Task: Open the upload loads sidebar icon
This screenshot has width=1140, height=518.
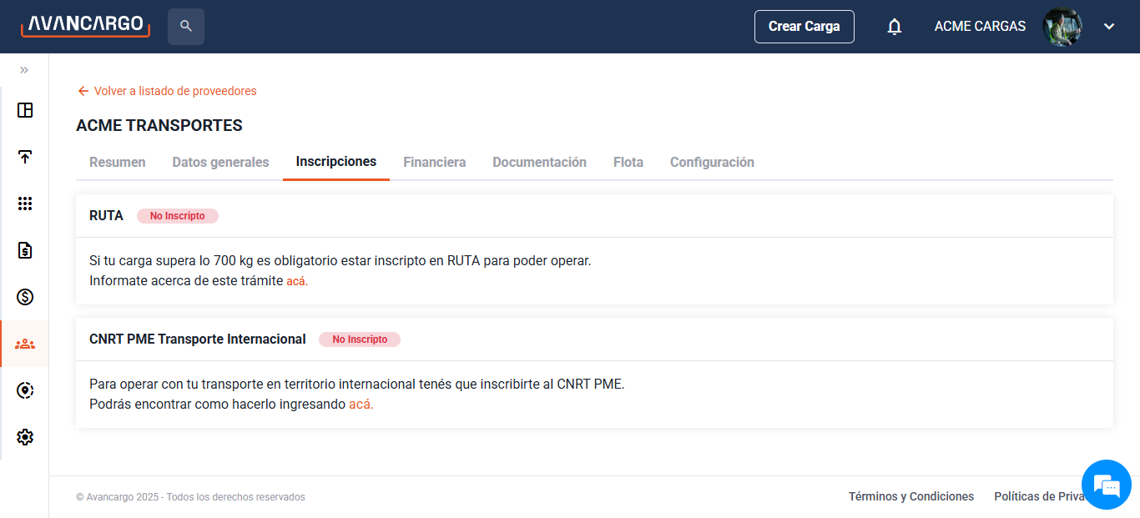Action: point(25,157)
